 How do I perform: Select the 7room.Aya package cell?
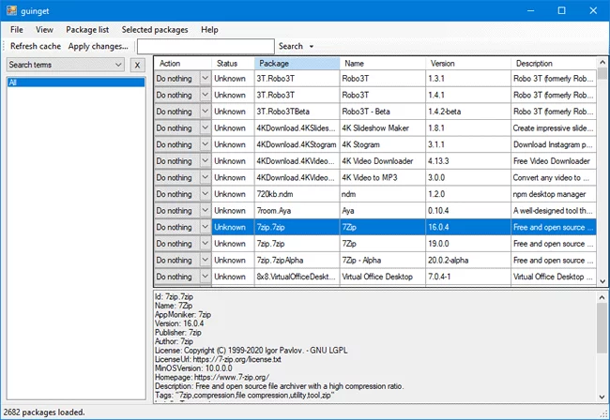tap(297, 211)
